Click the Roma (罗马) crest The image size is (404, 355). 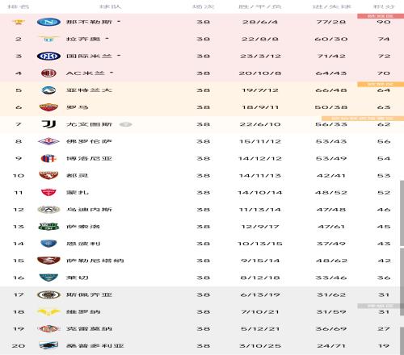(48, 107)
